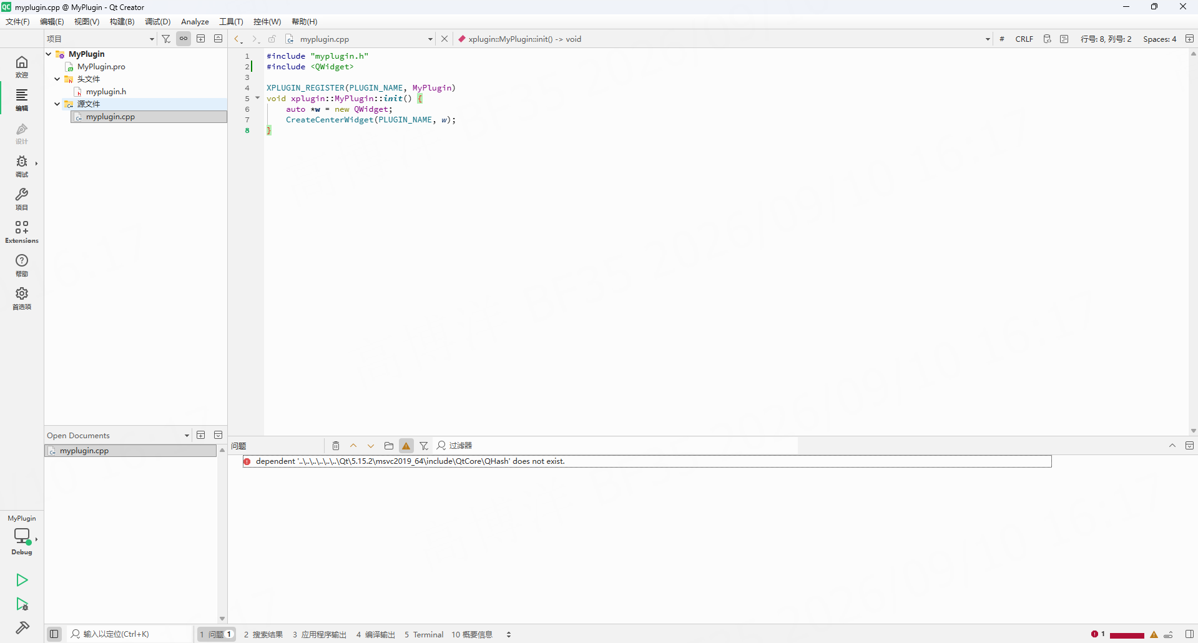Open the 文件(F) menu
This screenshot has height=643, width=1198.
(x=17, y=22)
